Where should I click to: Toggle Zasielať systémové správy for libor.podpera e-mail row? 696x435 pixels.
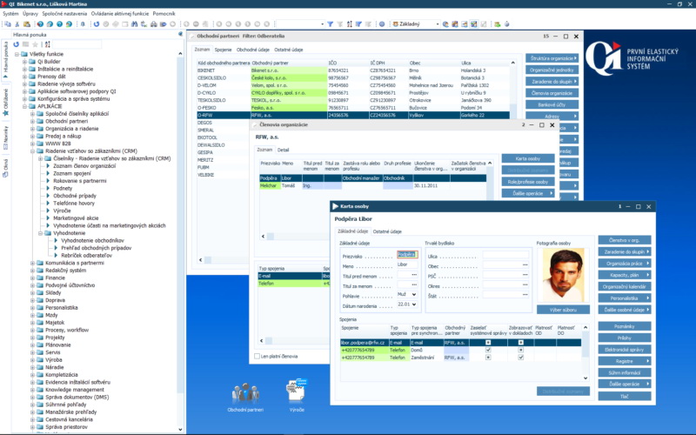pos(488,343)
